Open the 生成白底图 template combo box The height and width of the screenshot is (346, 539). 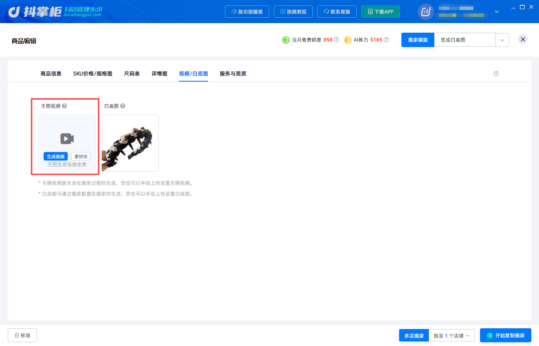coord(465,40)
